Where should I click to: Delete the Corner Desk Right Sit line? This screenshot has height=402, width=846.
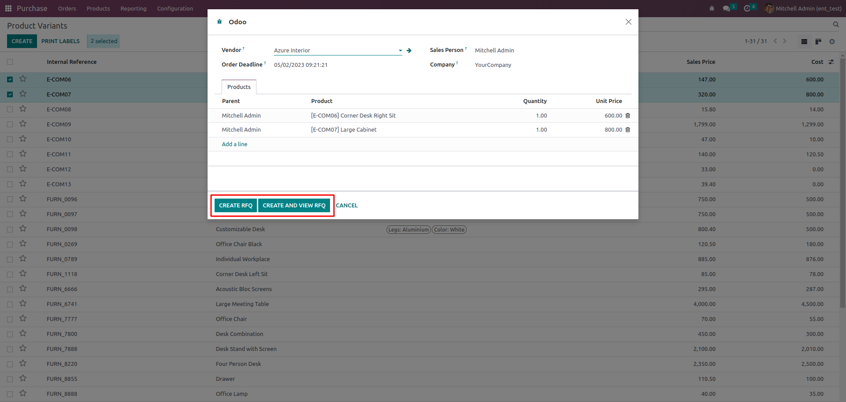pos(628,115)
